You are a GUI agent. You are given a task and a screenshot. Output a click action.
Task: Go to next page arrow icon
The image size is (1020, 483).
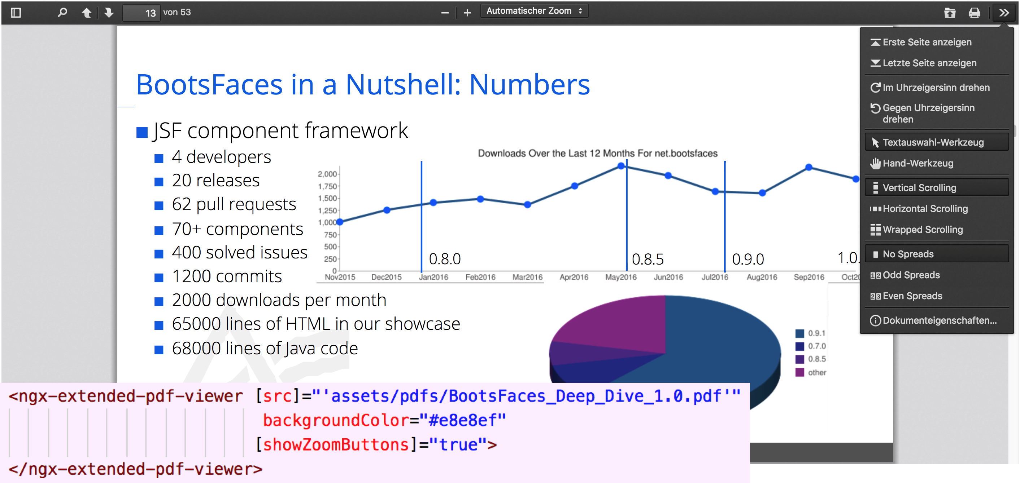click(x=109, y=13)
